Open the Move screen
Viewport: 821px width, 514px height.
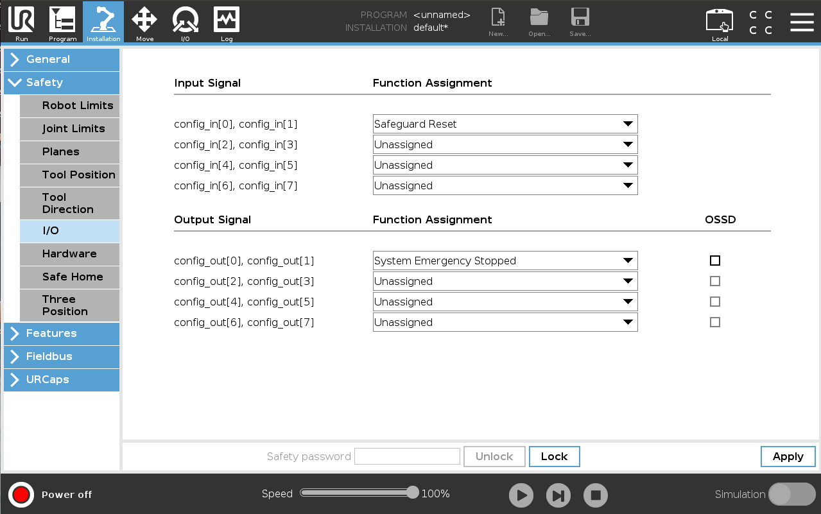click(144, 22)
